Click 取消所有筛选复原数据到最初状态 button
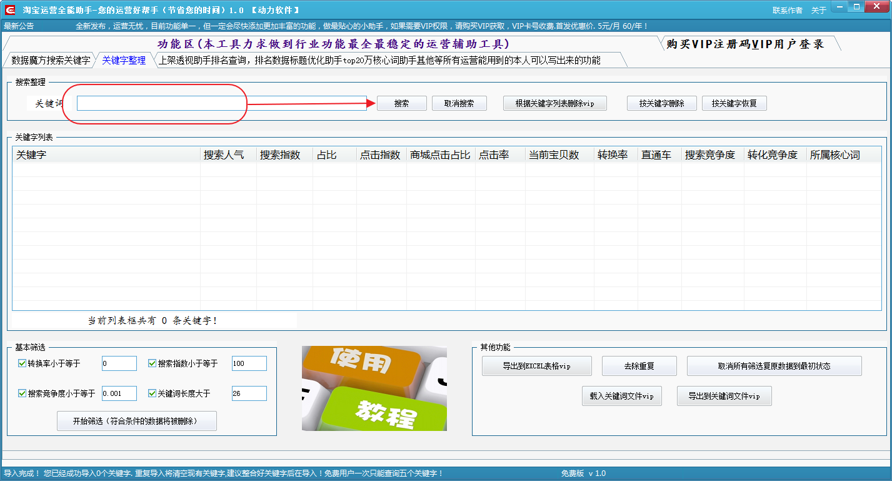The height and width of the screenshot is (481, 892). pyautogui.click(x=774, y=366)
